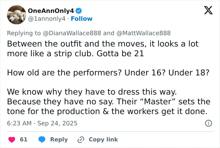The width and height of the screenshot is (220, 148).
Task: Like the post with the pink heart icon
Action: coord(12,140)
